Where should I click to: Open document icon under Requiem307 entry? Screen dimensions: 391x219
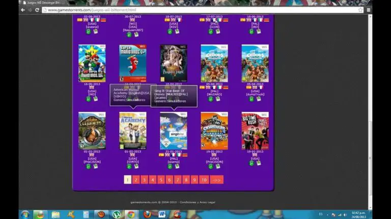pyautogui.click(x=136, y=34)
